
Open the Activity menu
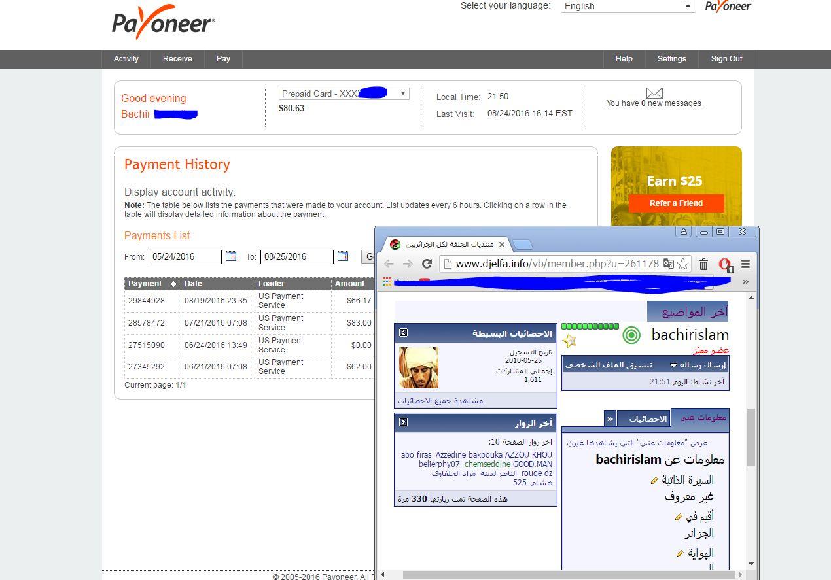coord(126,59)
